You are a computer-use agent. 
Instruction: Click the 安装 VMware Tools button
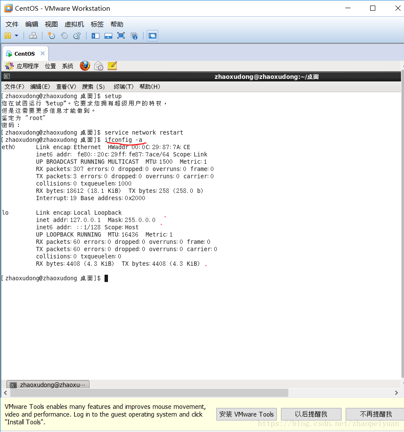click(x=246, y=414)
